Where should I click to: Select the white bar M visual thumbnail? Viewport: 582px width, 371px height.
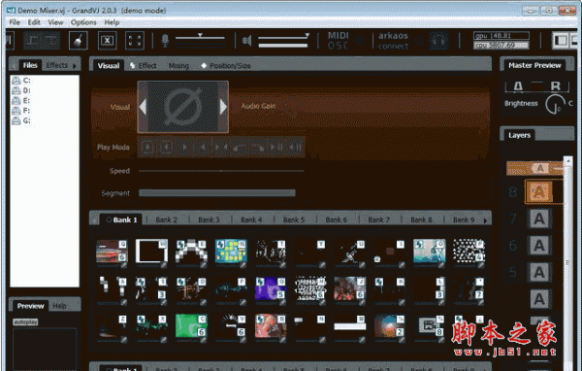349,326
